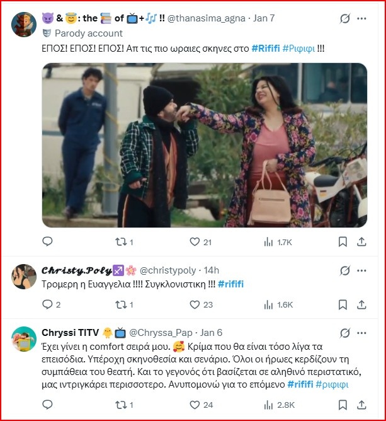Open Grok icon on thanasima_agna tweet
The height and width of the screenshot is (421, 386).
[344, 18]
